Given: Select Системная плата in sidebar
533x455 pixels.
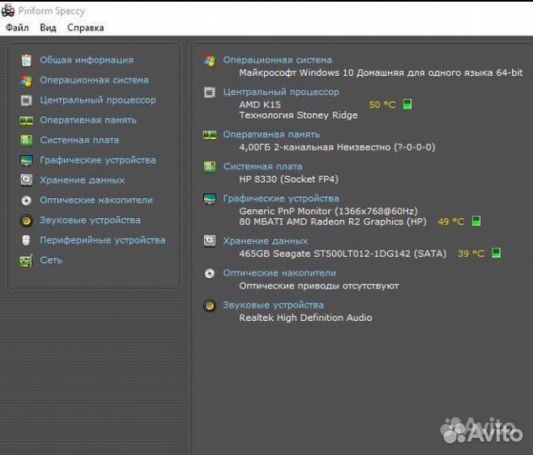Looking at the screenshot, I should [x=79, y=140].
